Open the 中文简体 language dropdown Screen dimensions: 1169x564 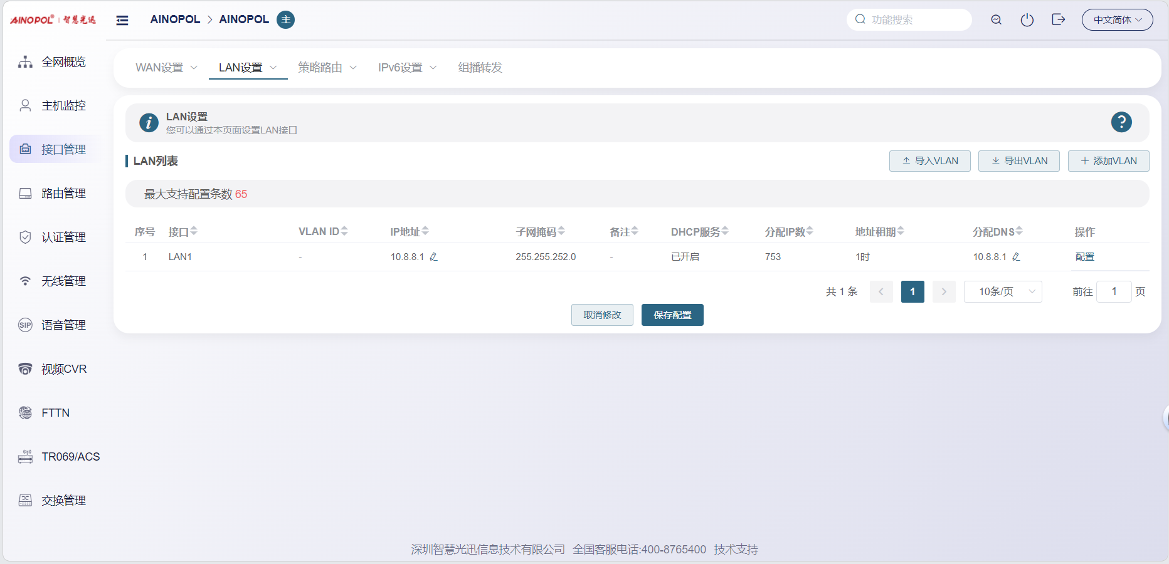[1117, 20]
